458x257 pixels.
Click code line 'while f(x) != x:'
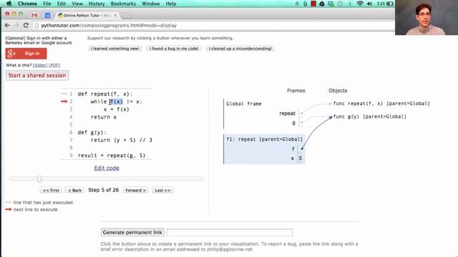[116, 101]
